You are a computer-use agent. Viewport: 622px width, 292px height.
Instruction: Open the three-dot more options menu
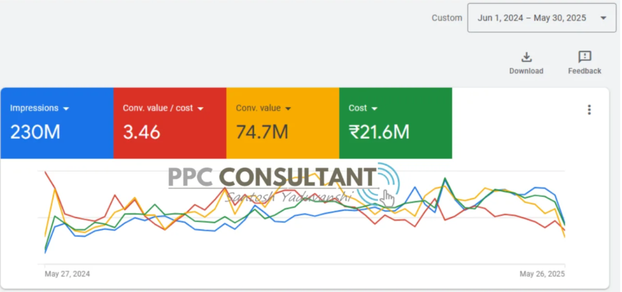[589, 110]
